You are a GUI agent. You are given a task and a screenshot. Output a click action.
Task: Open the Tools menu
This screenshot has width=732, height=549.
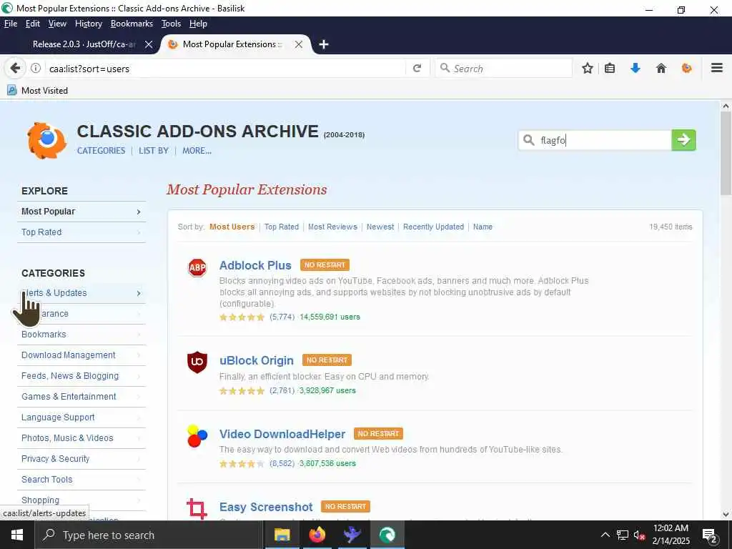(x=171, y=24)
